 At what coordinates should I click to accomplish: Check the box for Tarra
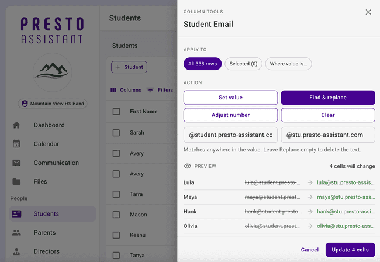pos(116,194)
